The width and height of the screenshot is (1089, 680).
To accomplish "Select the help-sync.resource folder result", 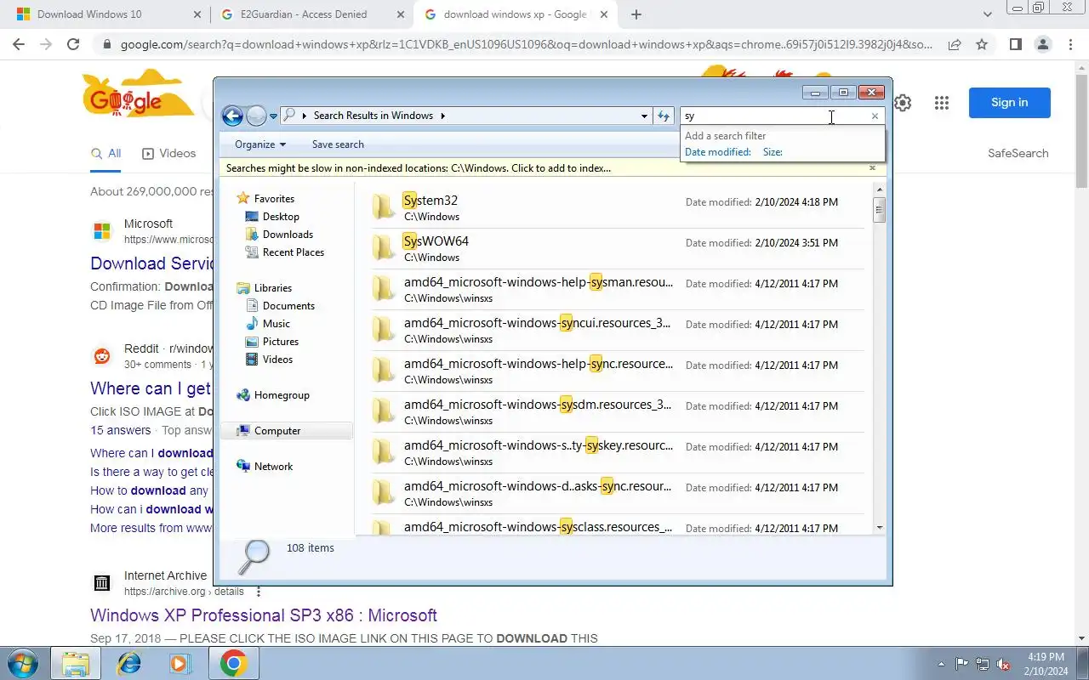I will pos(617,371).
